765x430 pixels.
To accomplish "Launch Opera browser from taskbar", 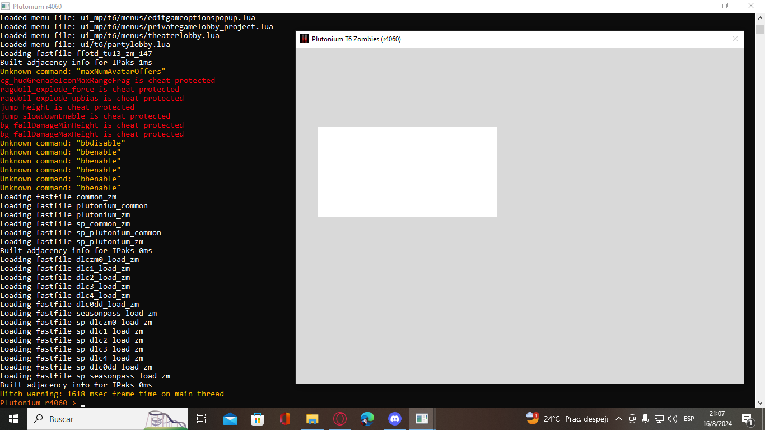I will [x=340, y=419].
